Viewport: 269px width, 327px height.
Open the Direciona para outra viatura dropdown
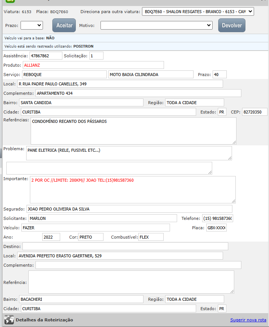(x=198, y=12)
